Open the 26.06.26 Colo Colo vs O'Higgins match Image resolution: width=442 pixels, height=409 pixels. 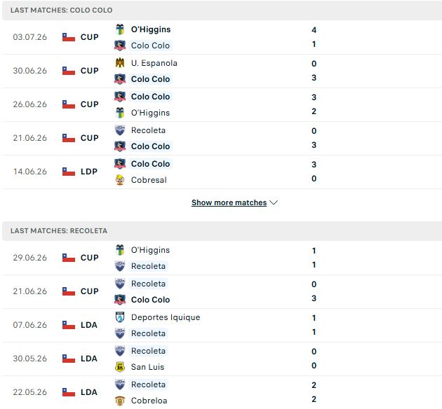[x=222, y=104]
